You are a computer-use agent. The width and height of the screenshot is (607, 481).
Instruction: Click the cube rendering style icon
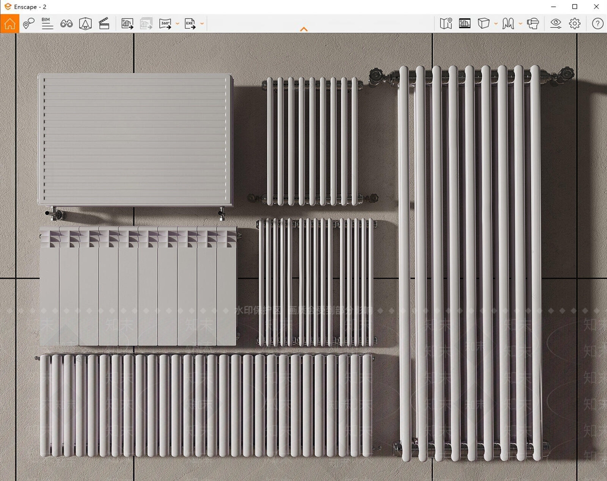coord(483,23)
